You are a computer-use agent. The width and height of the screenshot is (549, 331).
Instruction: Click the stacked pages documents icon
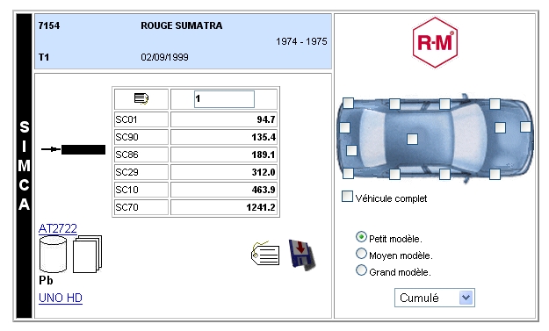coord(87,254)
